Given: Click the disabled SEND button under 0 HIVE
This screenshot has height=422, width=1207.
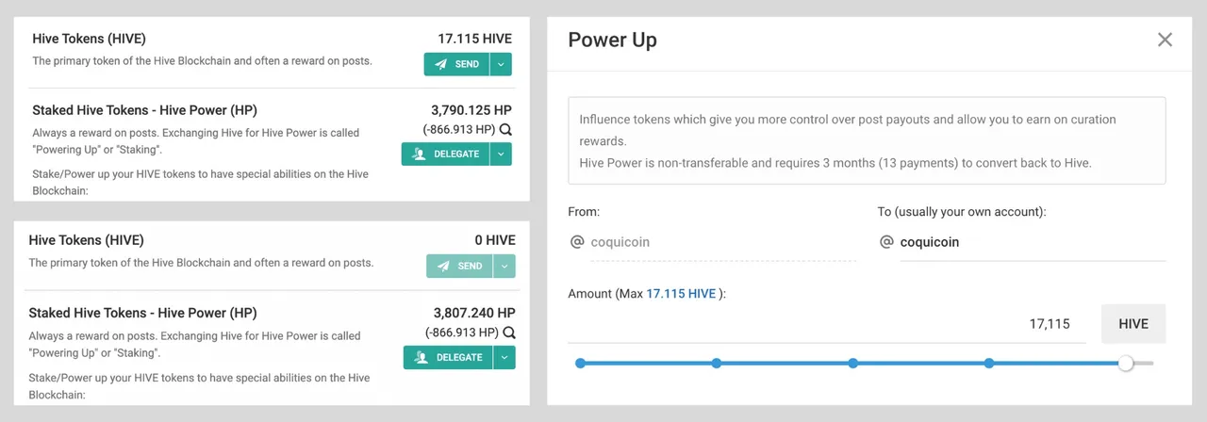Looking at the screenshot, I should click(x=460, y=267).
